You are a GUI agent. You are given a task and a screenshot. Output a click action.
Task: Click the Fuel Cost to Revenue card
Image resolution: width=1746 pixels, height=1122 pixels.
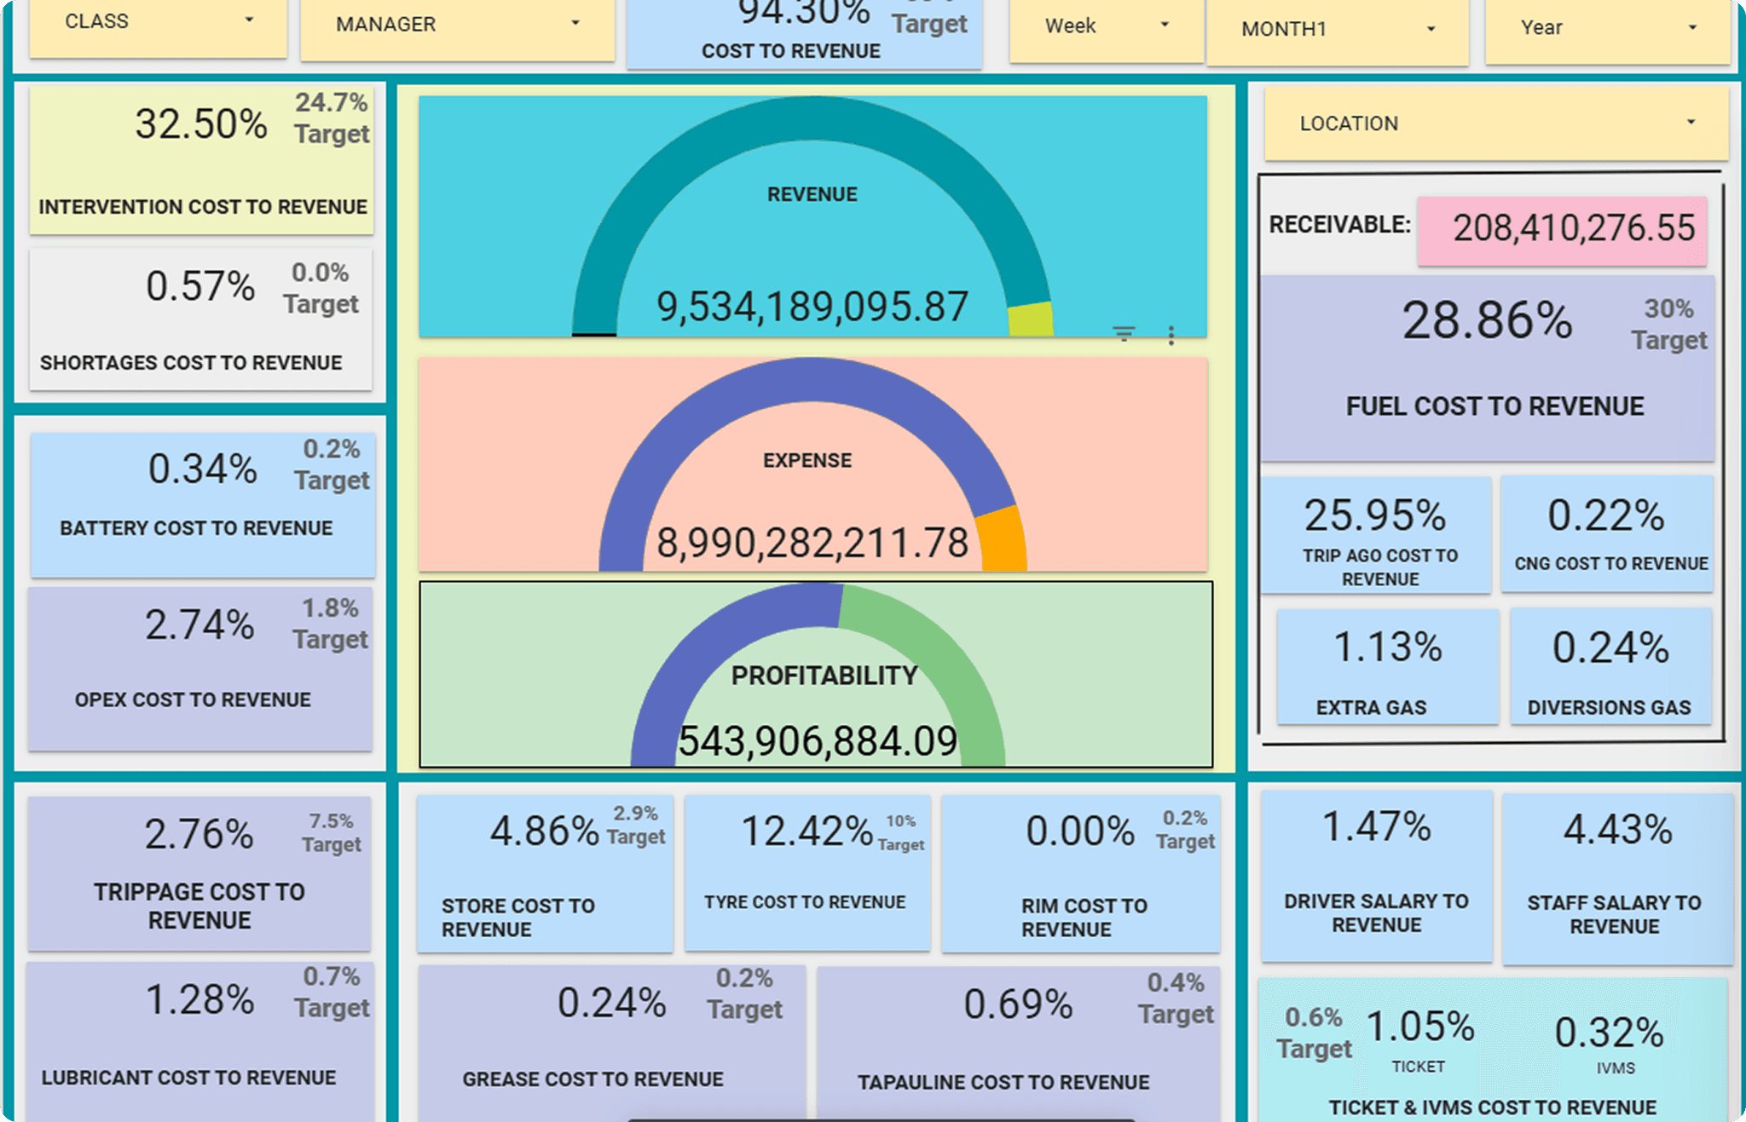pos(1488,368)
